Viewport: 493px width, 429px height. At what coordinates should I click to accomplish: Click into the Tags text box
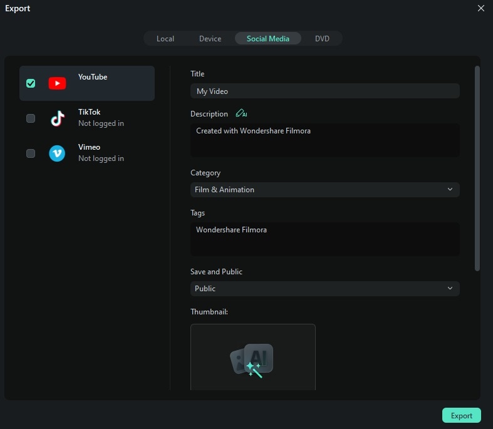tap(324, 239)
